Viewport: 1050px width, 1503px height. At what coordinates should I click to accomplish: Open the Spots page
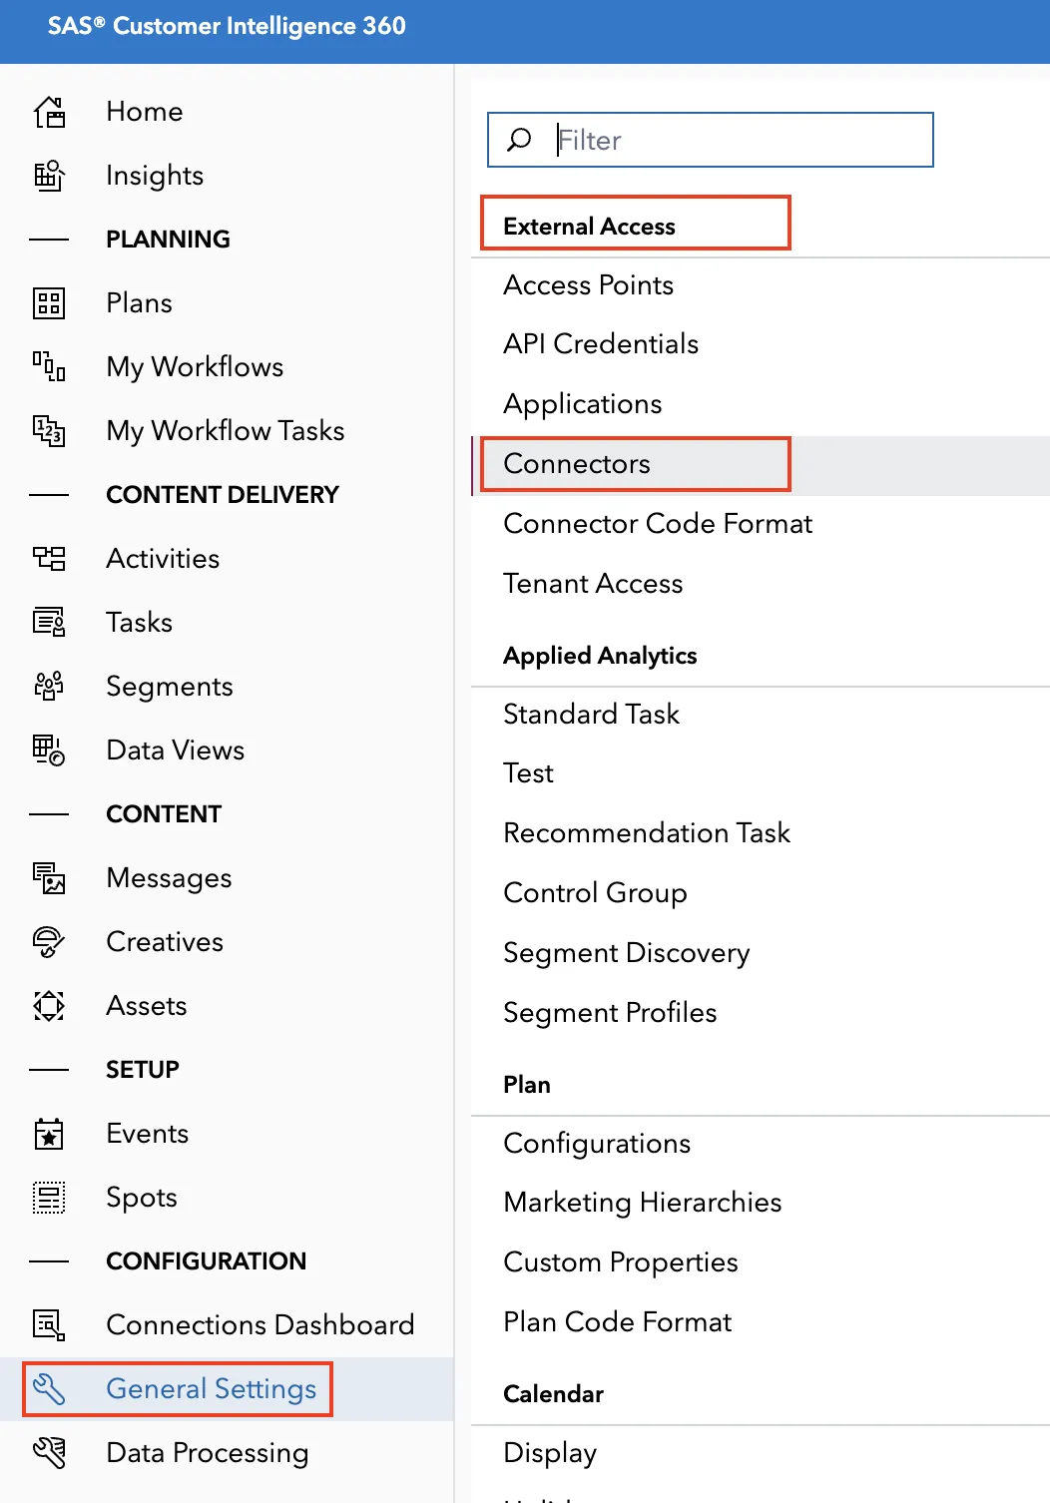click(142, 1198)
